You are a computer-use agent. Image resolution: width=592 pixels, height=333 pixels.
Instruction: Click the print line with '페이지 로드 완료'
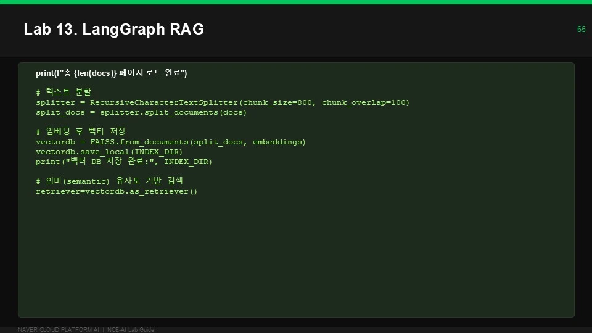click(x=112, y=73)
